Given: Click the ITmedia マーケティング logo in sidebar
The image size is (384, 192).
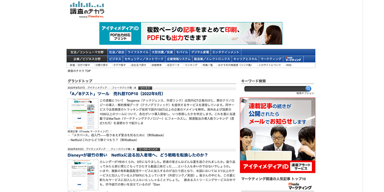Looking at the screenshot, I should (x=300, y=186).
